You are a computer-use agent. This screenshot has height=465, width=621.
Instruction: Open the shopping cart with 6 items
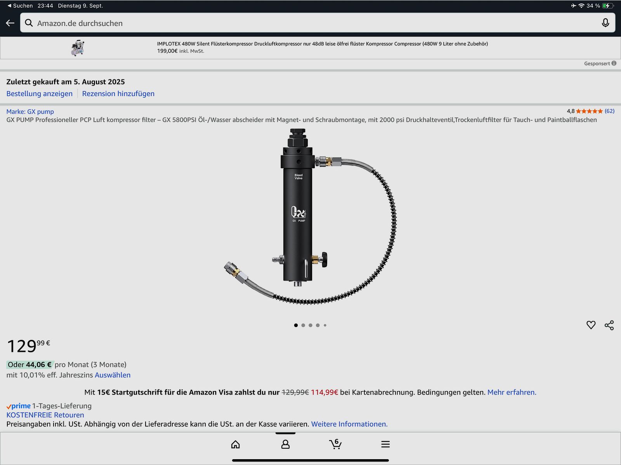335,444
